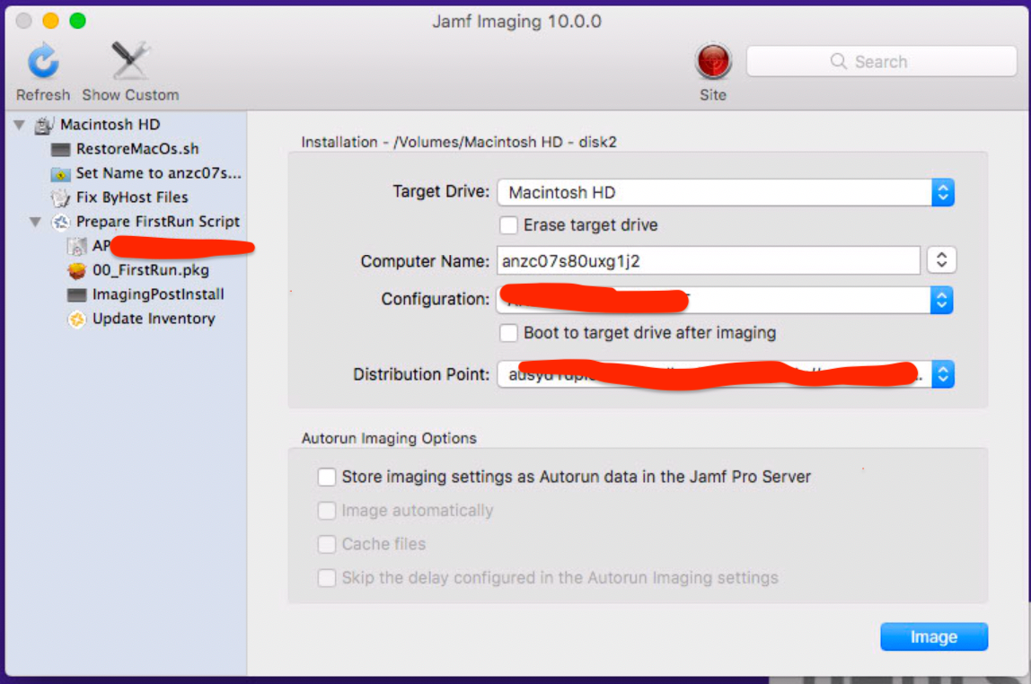Click the Refresh toolbar icon
The image size is (1031, 684).
43,60
